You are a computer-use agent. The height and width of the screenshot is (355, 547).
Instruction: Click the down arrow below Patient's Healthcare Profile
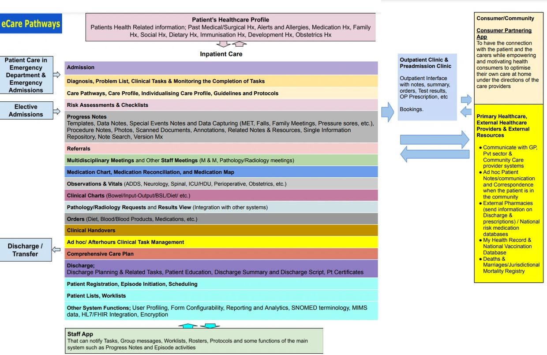(x=224, y=44)
